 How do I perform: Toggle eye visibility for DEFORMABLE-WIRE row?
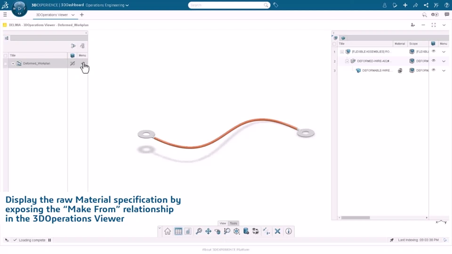[x=434, y=70]
